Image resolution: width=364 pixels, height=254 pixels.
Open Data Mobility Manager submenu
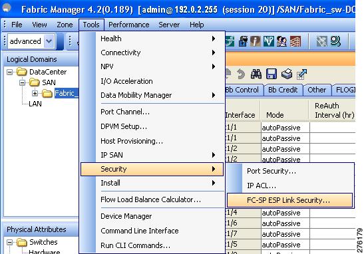[x=152, y=95]
